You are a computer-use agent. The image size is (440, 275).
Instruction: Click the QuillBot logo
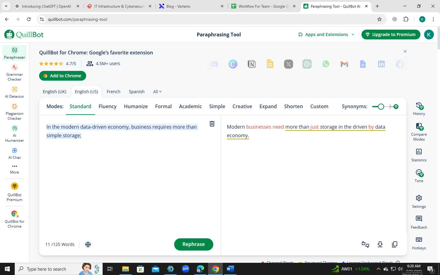click(24, 35)
